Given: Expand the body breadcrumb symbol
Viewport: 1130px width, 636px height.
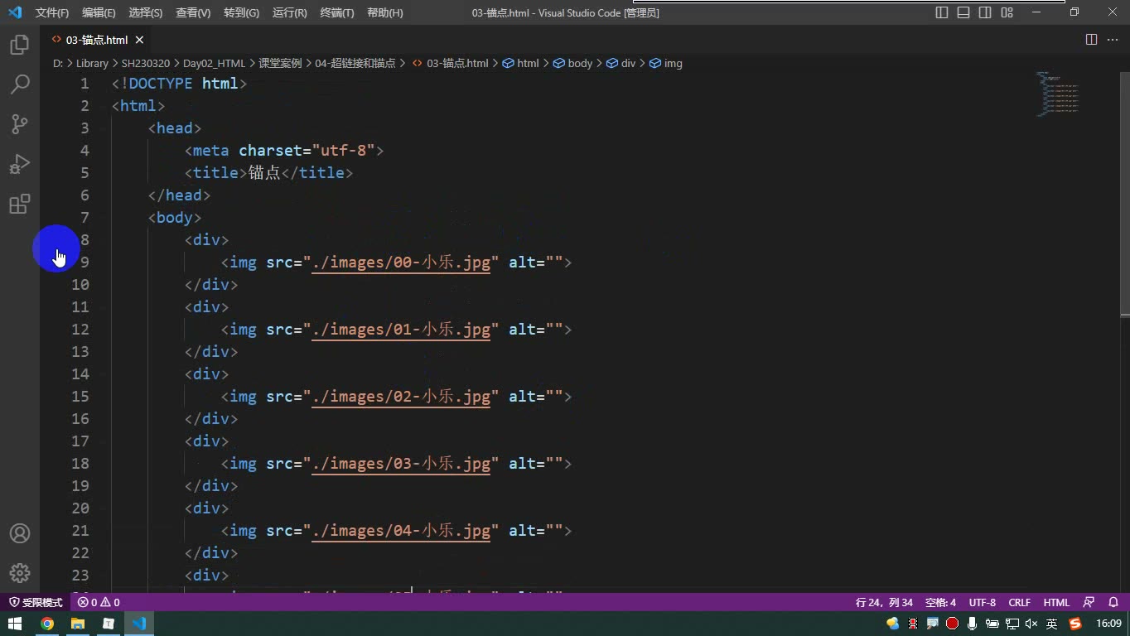Looking at the screenshot, I should (572, 63).
